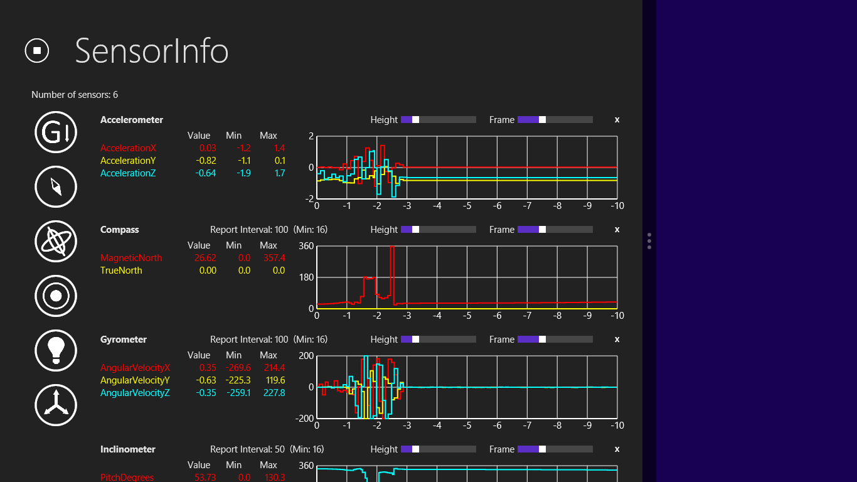857x482 pixels.
Task: Adjust the Gyrometer Frame slider
Action: tap(542, 340)
